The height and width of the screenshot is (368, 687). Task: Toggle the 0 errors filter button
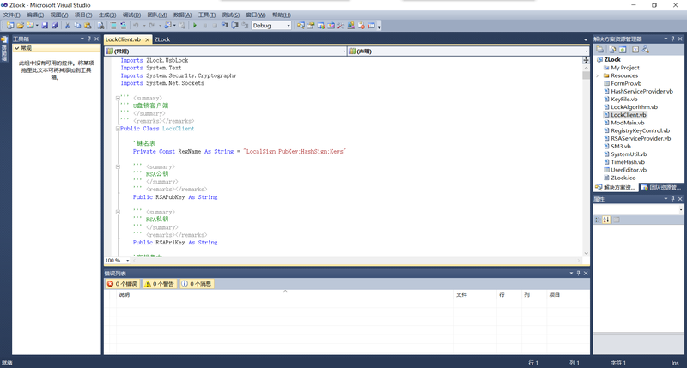coord(122,284)
